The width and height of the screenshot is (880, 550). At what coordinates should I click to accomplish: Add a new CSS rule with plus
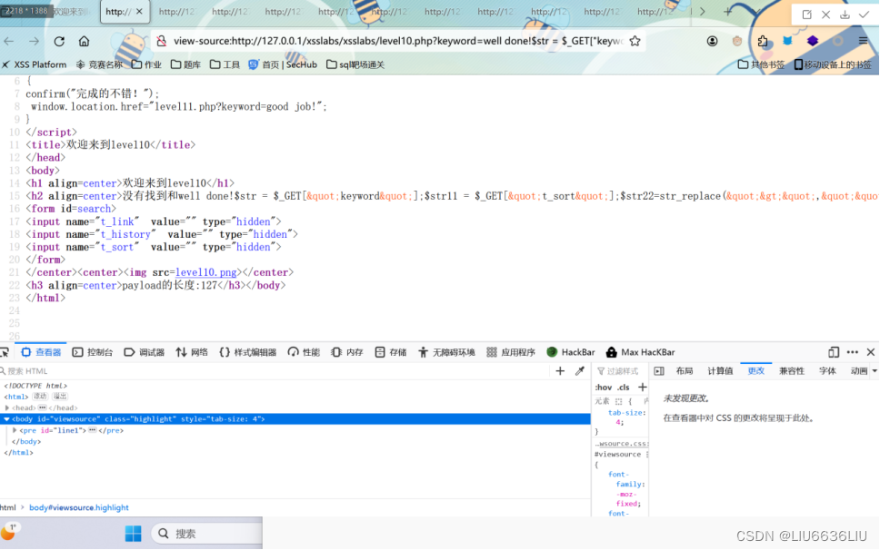[643, 387]
